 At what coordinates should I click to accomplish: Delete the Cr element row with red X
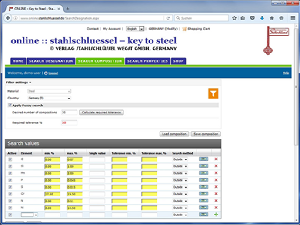click(216, 194)
